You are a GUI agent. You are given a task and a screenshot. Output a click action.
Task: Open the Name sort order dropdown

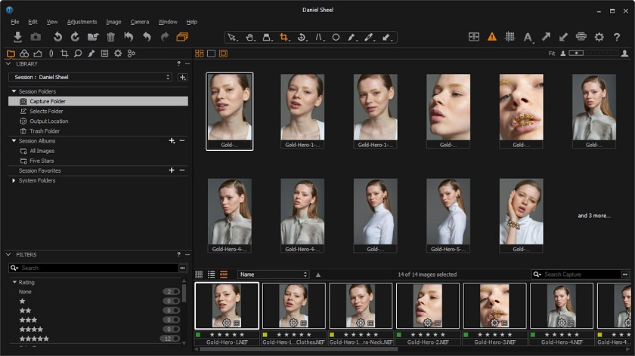(x=274, y=275)
